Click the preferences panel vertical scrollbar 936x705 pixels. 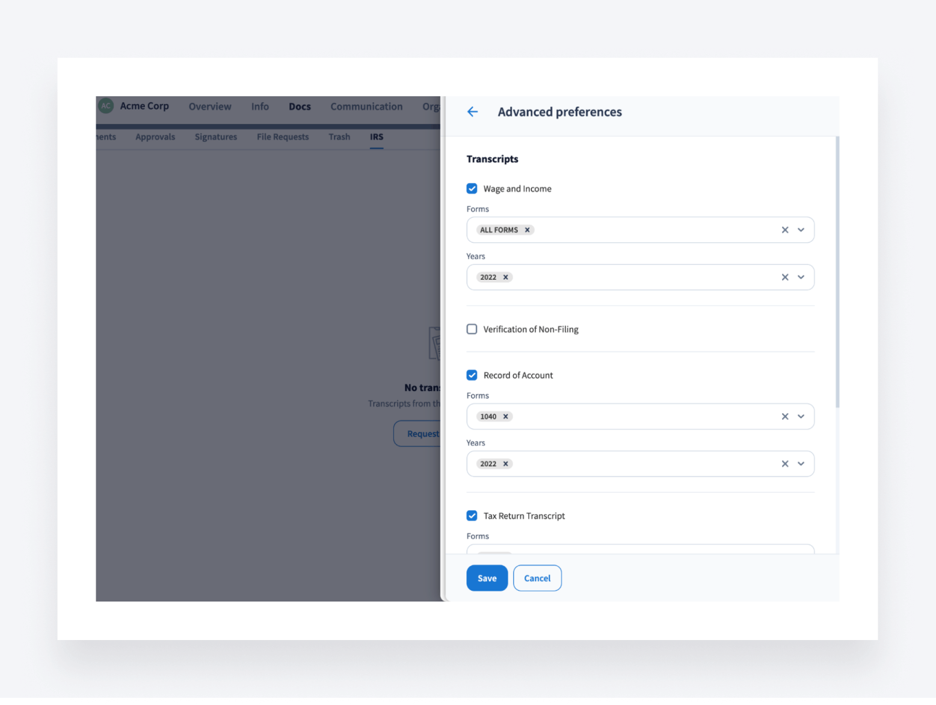pyautogui.click(x=837, y=271)
